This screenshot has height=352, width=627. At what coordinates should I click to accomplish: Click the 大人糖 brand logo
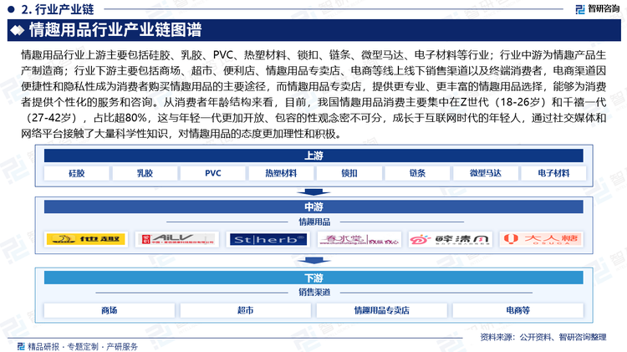[541, 239]
